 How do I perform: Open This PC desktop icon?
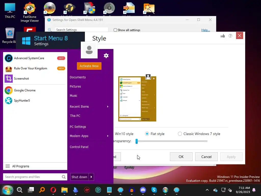tap(10, 10)
